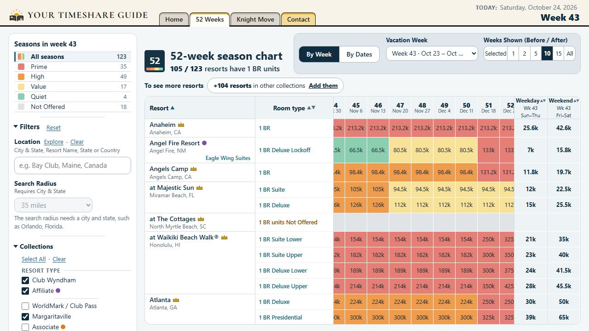Select the 52 Weeks tab
Screen dimensions: 589x331
[210, 19]
